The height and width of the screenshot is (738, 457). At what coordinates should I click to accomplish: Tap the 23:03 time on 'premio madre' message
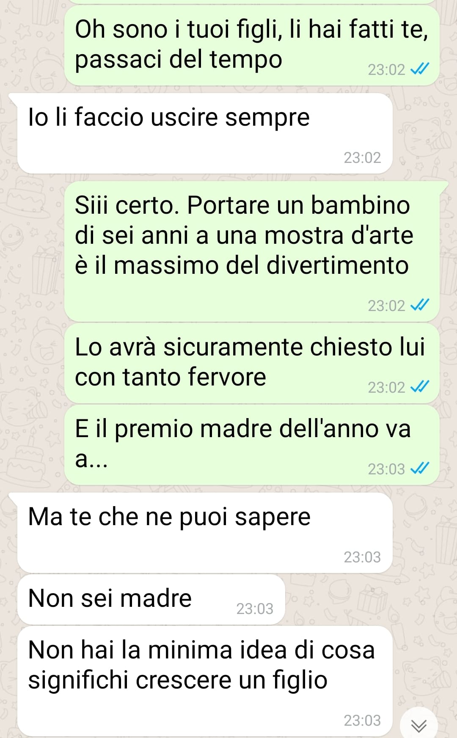386,469
